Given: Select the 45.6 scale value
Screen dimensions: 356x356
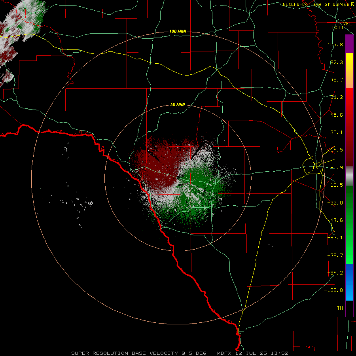Looking at the screenshot, I should pos(337,115).
